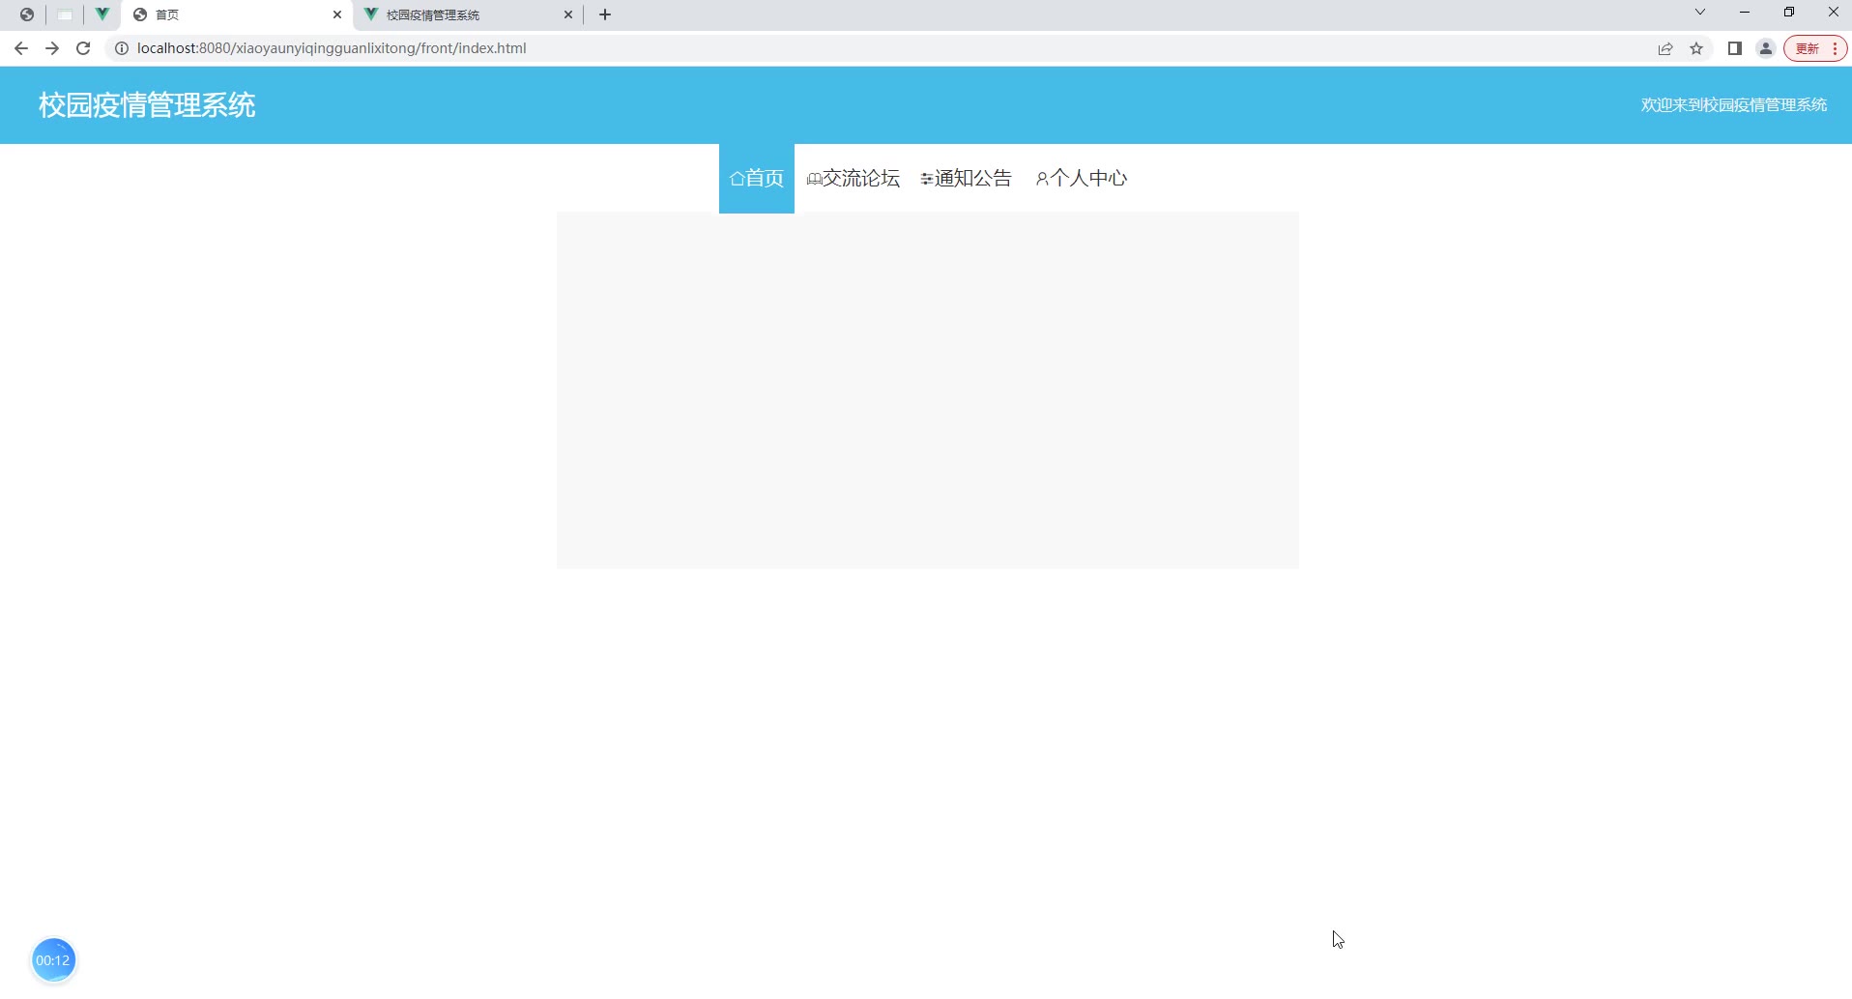Share this page via the share icon
1852x999 pixels.
click(1665, 48)
